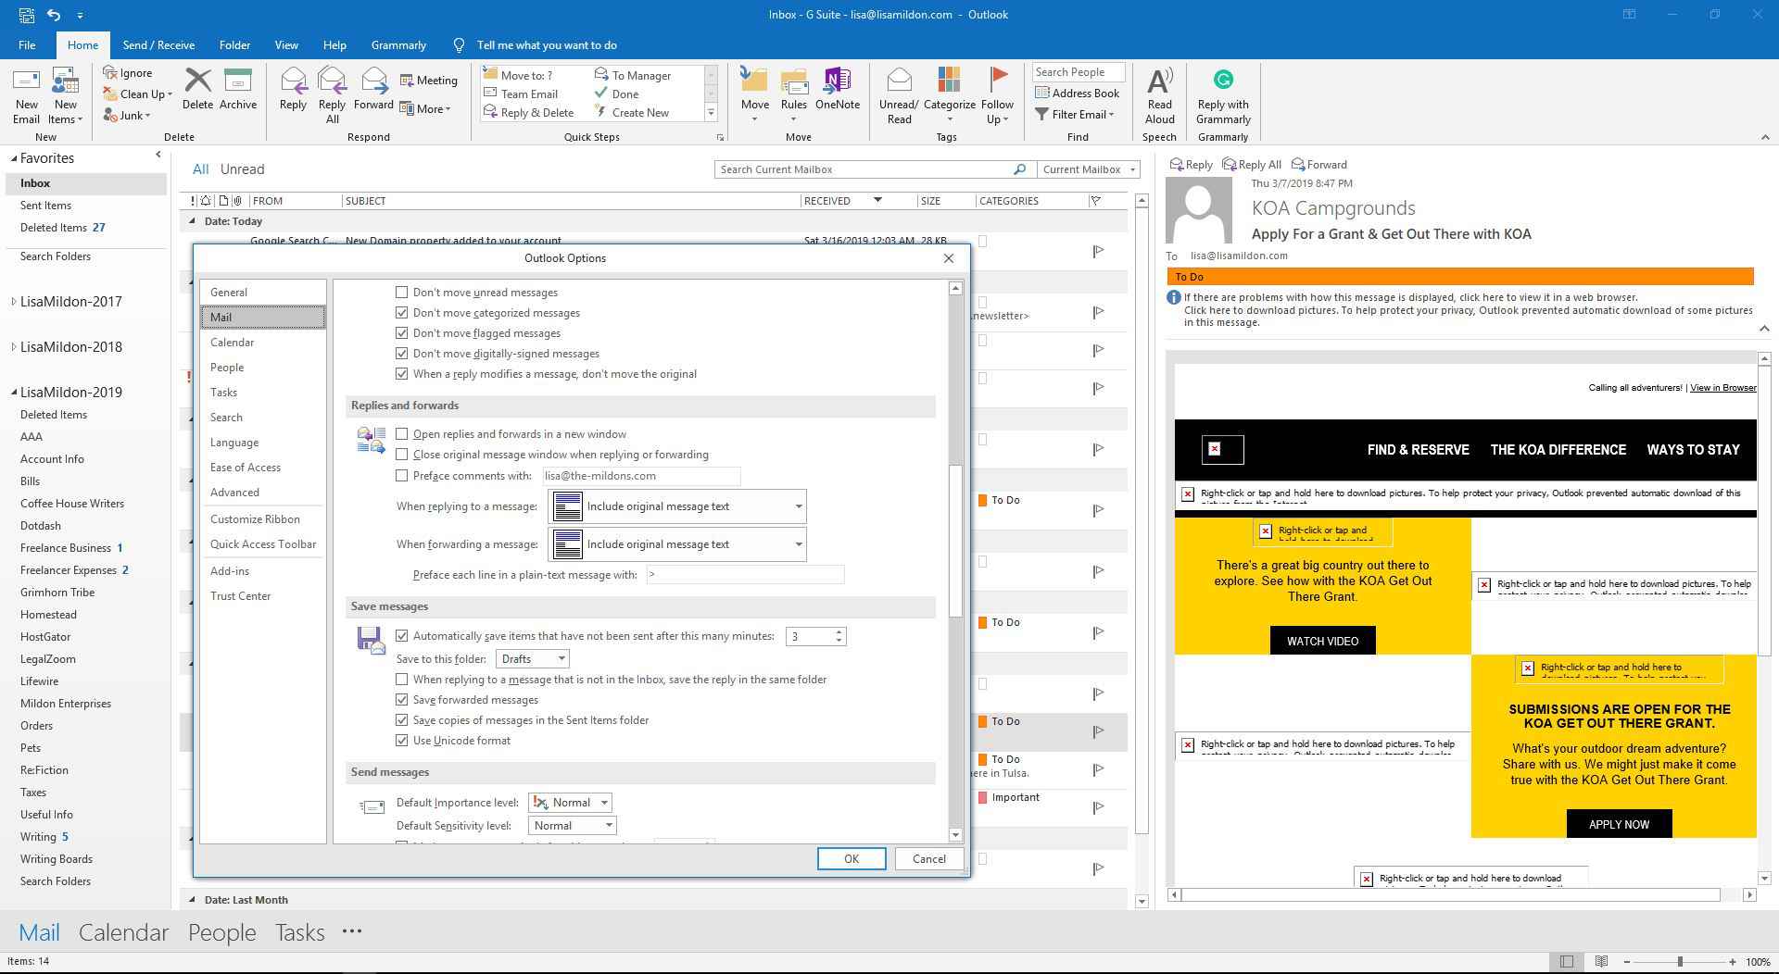Click the Undo icon in title bar
Screen dimensions: 1779x974
54,15
